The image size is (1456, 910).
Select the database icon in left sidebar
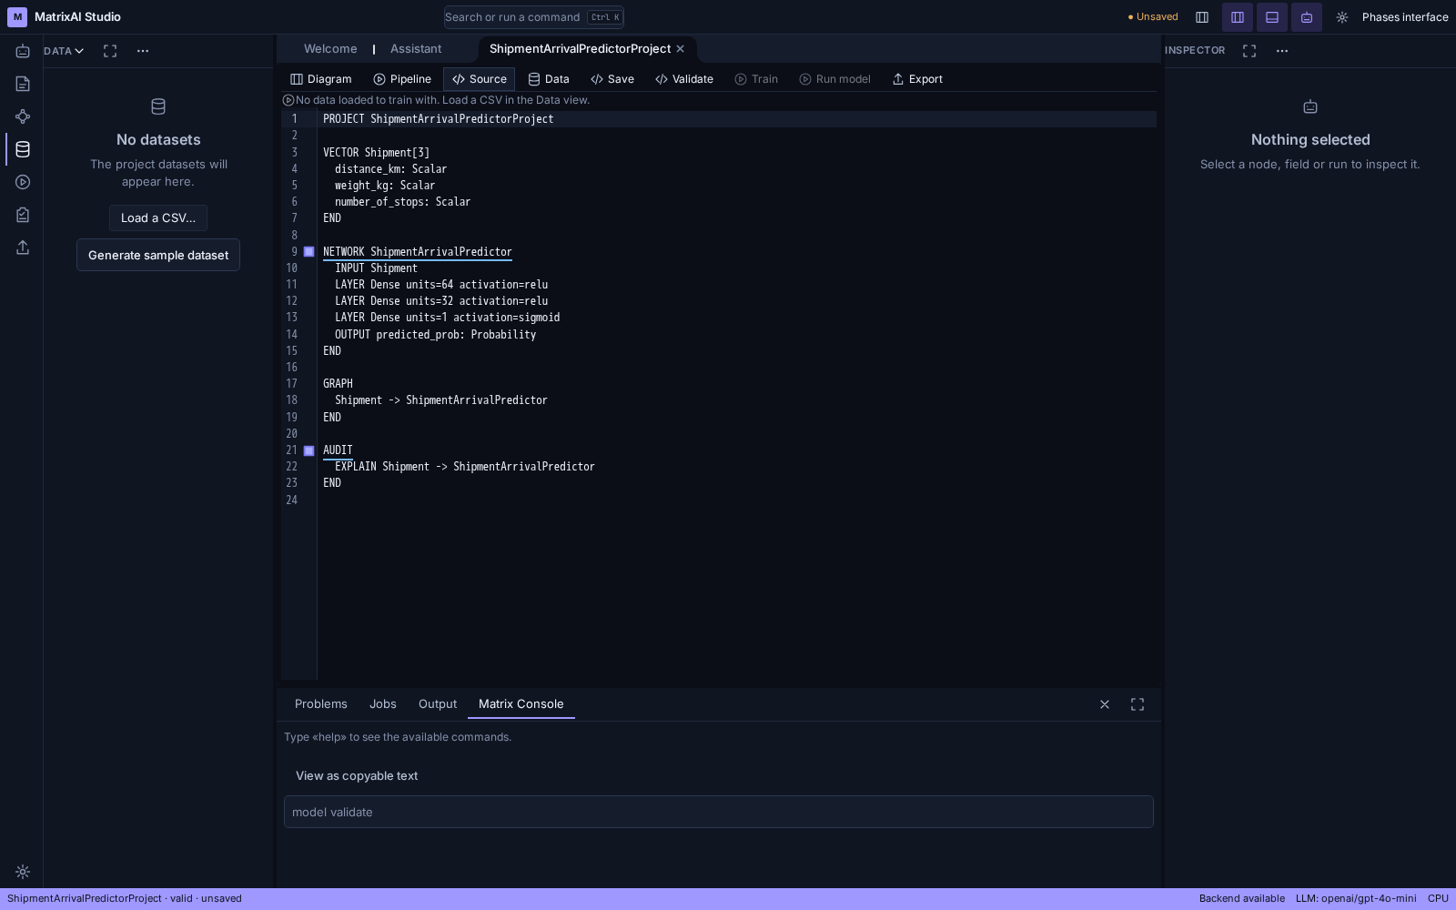[x=23, y=149]
